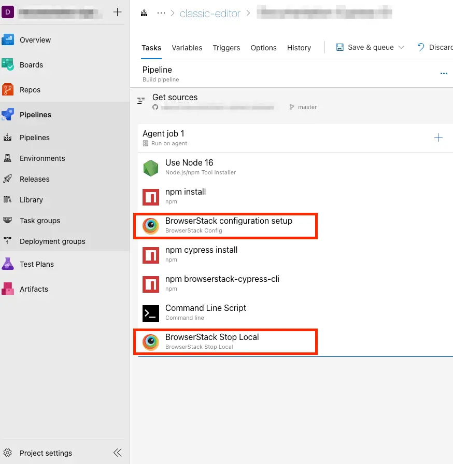Switch to the Triggers tab
Image resolution: width=453 pixels, height=464 pixels.
tap(227, 48)
